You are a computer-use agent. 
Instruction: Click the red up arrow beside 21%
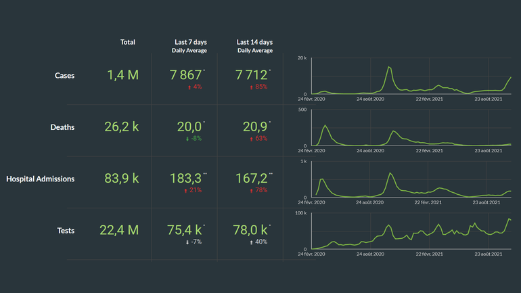187,190
